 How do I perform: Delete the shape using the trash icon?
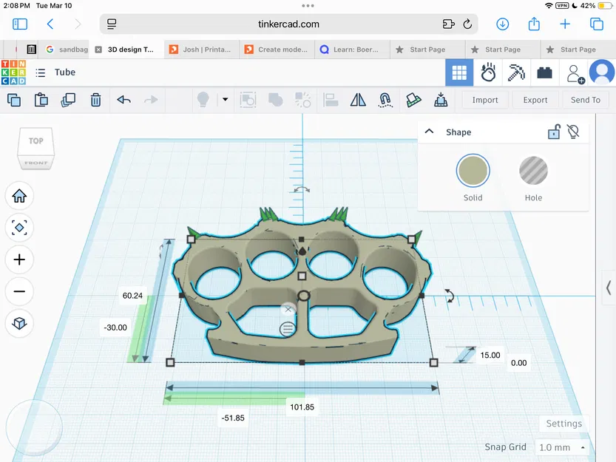[95, 100]
